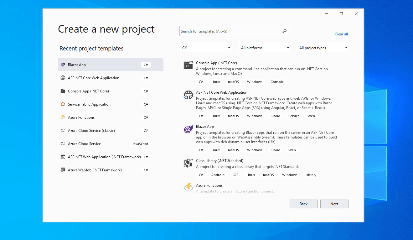Select ASP.NET Web Application (.NET Framework) recent template
This screenshot has height=240, width=413.
[x=104, y=157]
